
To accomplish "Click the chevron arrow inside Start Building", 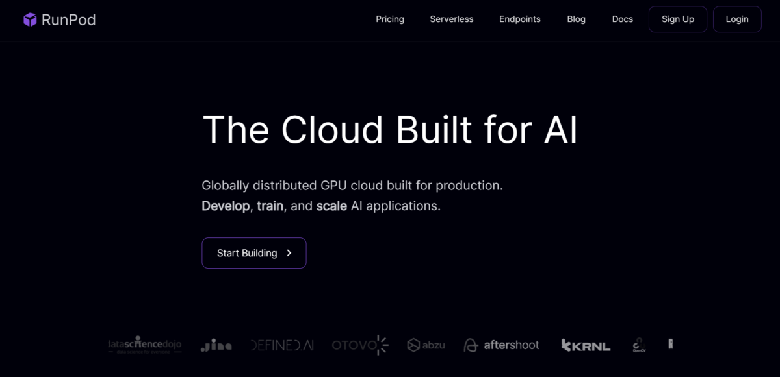I will 289,253.
